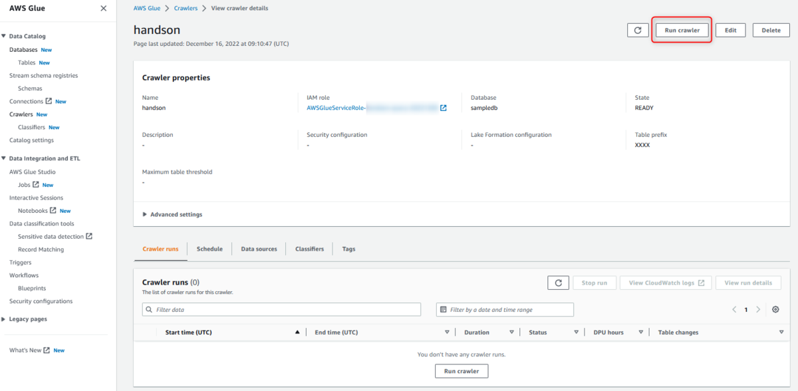The height and width of the screenshot is (391, 798).
Task: Open Schemas in sidebar
Action: [30, 88]
